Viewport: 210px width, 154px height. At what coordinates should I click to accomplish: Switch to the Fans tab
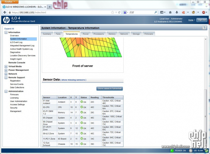tap(58, 34)
